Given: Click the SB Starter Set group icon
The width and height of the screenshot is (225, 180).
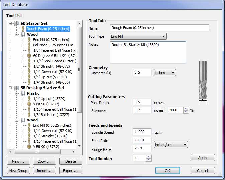Looking at the screenshot, I should point(16,23).
